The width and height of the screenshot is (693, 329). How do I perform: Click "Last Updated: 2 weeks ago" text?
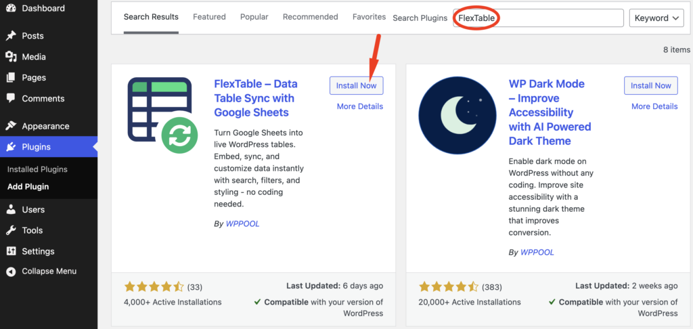pyautogui.click(x=627, y=286)
